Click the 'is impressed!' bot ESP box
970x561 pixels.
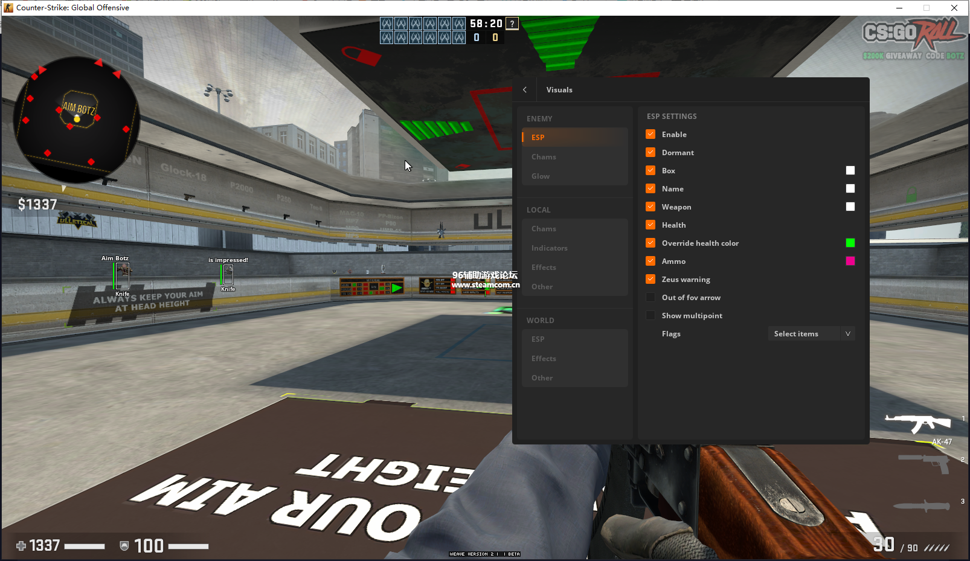[x=228, y=275]
